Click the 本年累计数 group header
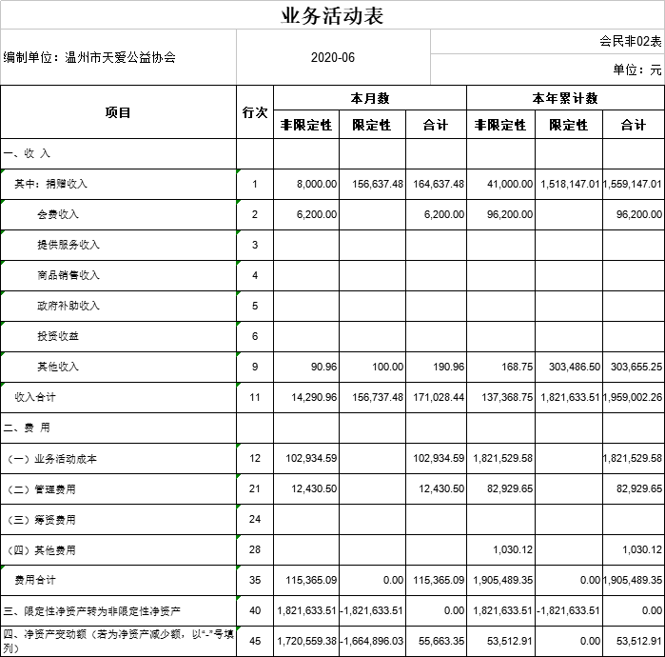 [x=565, y=98]
